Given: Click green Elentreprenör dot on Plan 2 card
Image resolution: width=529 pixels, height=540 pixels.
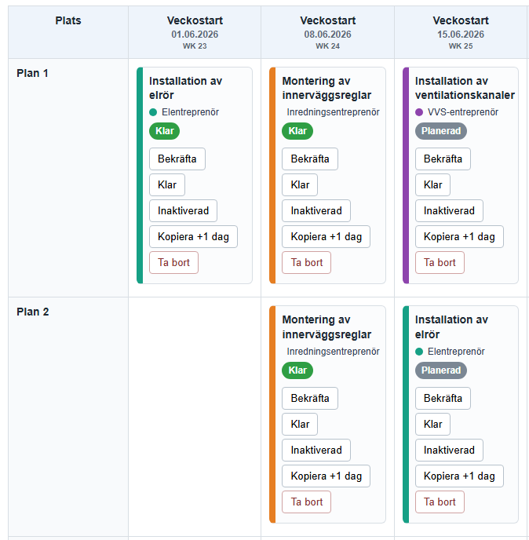Looking at the screenshot, I should pos(419,352).
